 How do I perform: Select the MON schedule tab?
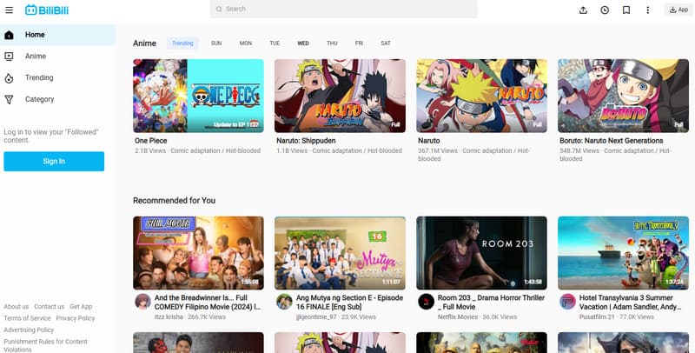[x=246, y=43]
